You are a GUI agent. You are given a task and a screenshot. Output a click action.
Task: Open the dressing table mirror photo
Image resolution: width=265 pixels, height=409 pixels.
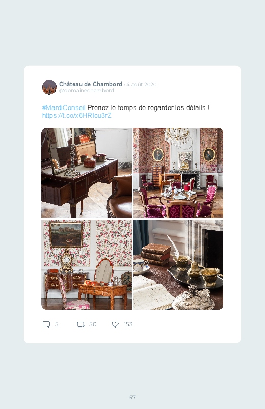87,173
